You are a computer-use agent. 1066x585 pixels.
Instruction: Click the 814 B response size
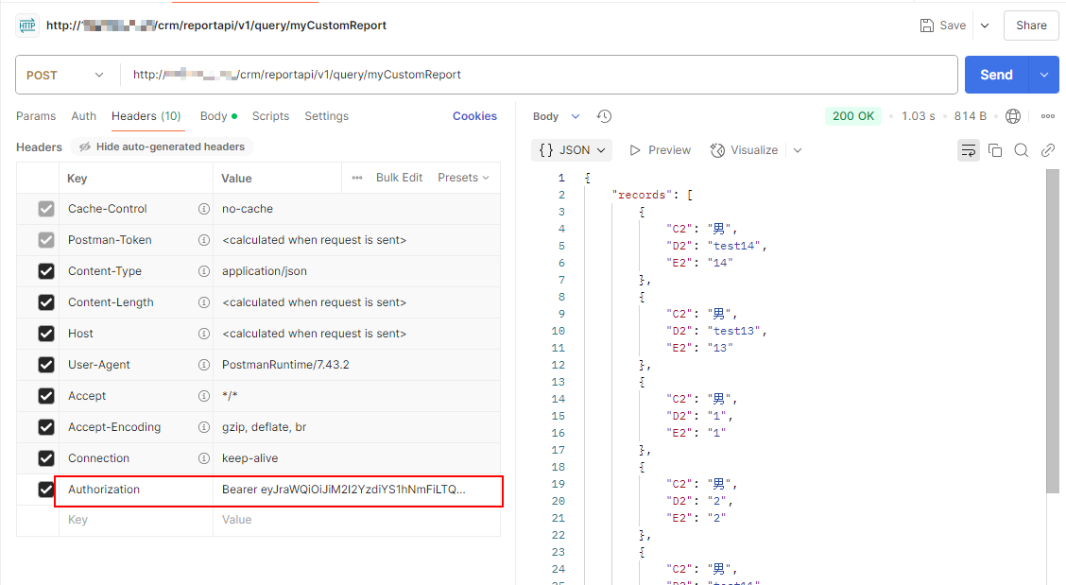tap(971, 116)
